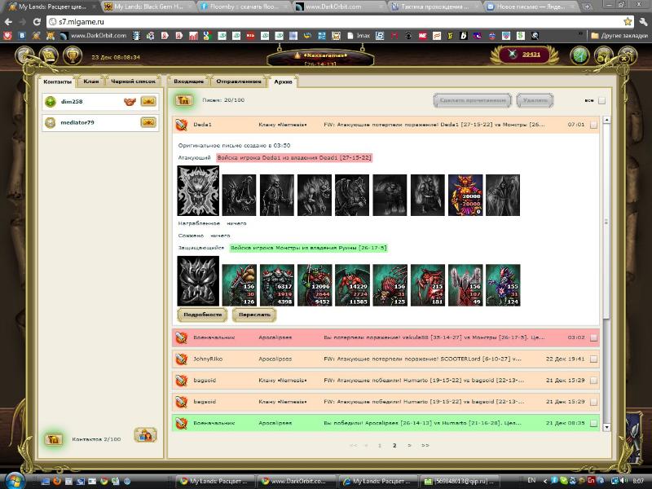
Task: Select contact mediator79 in list
Action: [100, 123]
